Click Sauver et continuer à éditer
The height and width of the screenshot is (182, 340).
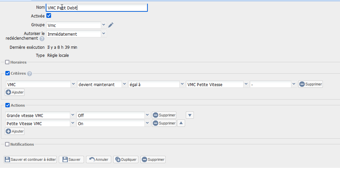tap(30, 159)
